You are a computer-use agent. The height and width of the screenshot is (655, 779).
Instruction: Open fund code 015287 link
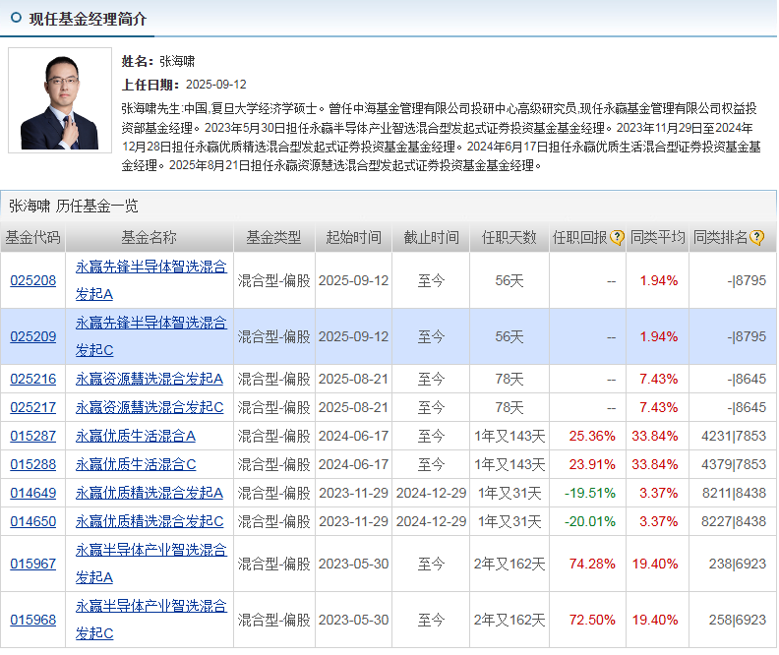pyautogui.click(x=33, y=436)
